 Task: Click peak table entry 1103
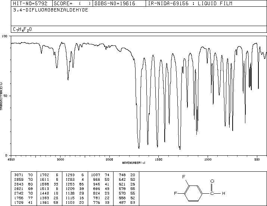pos(70,202)
